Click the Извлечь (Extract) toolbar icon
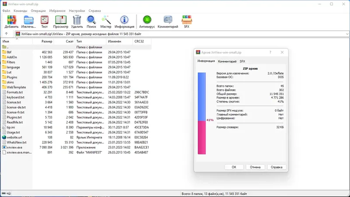 point(28,20)
